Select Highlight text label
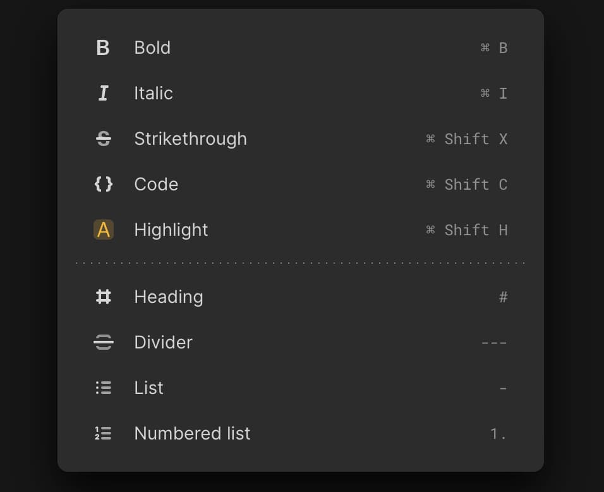The width and height of the screenshot is (604, 492). pyautogui.click(x=171, y=230)
